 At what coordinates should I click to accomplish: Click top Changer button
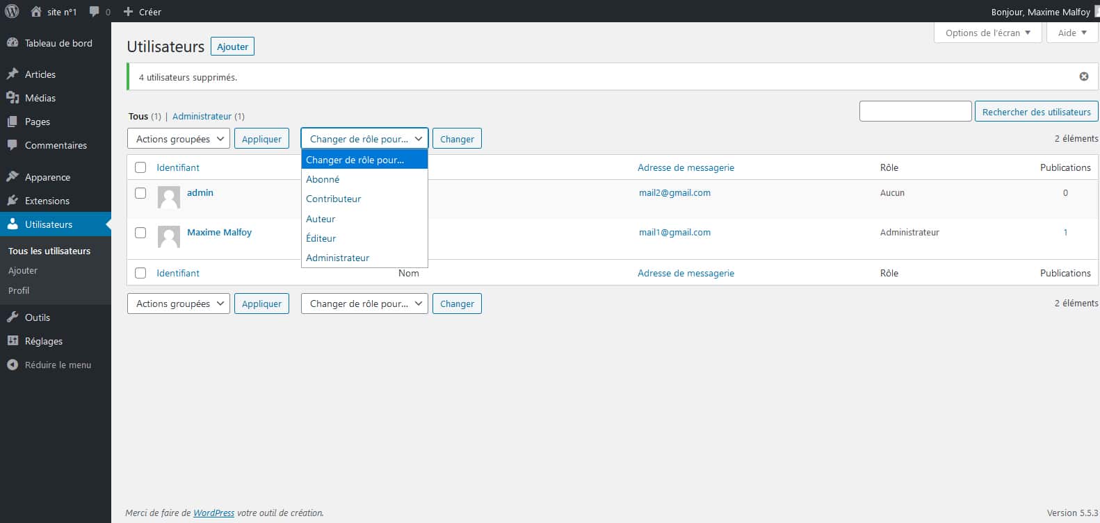[457, 139]
